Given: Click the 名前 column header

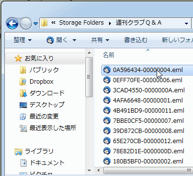Looking at the screenshot, I should (x=109, y=55).
